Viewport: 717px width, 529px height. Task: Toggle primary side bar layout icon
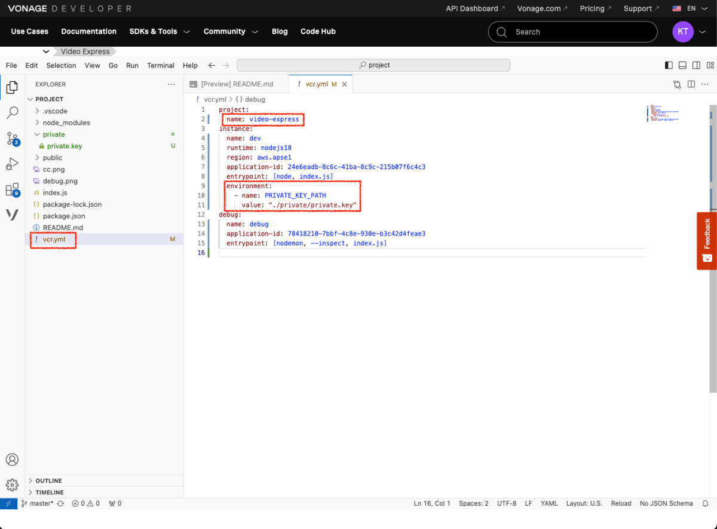point(669,65)
